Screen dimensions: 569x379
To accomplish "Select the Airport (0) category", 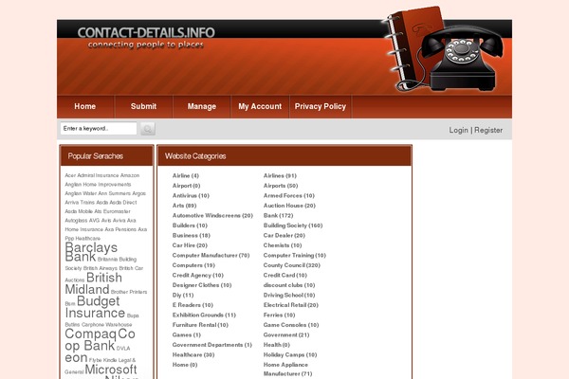I will tap(186, 186).
